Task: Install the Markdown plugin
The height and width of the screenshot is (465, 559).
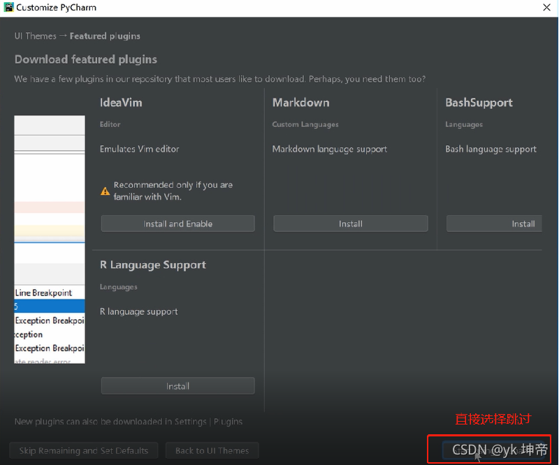Action: click(x=351, y=223)
